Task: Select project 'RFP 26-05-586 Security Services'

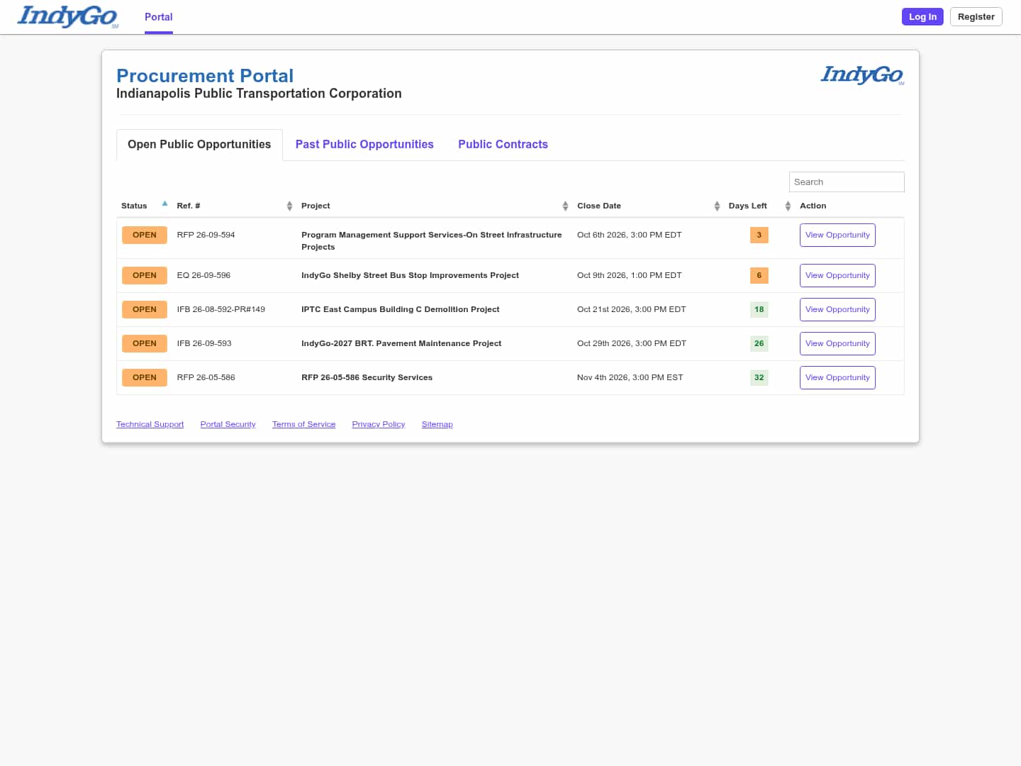Action: (x=367, y=377)
